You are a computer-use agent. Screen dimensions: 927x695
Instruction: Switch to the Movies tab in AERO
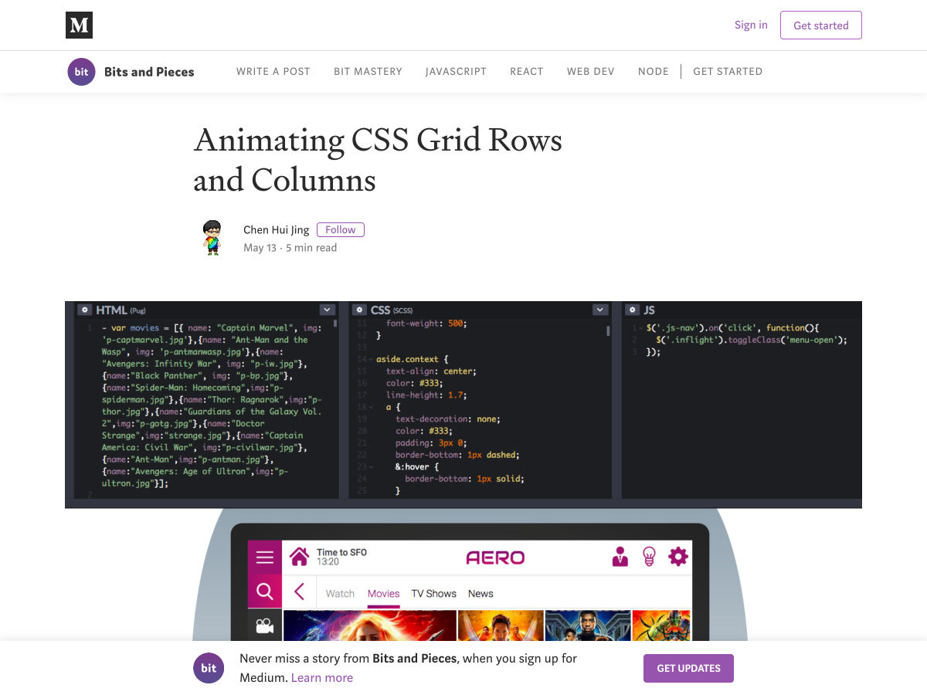(x=384, y=594)
